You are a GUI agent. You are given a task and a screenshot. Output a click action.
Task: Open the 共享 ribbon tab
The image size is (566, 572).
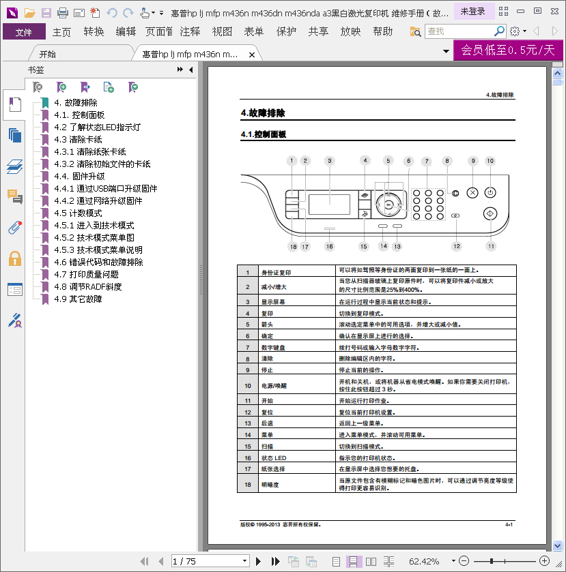(318, 32)
